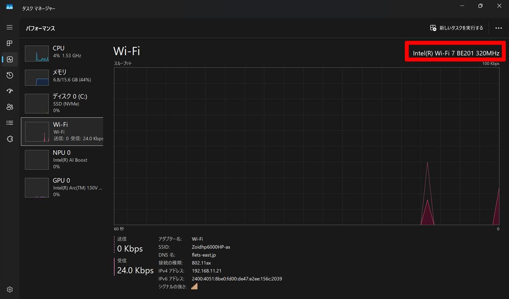Select the ディスク 0 (C:) item
The image size is (509, 299).
pos(62,103)
